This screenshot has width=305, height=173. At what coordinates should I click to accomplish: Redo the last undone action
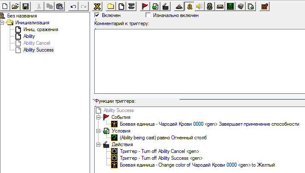click(x=84, y=6)
